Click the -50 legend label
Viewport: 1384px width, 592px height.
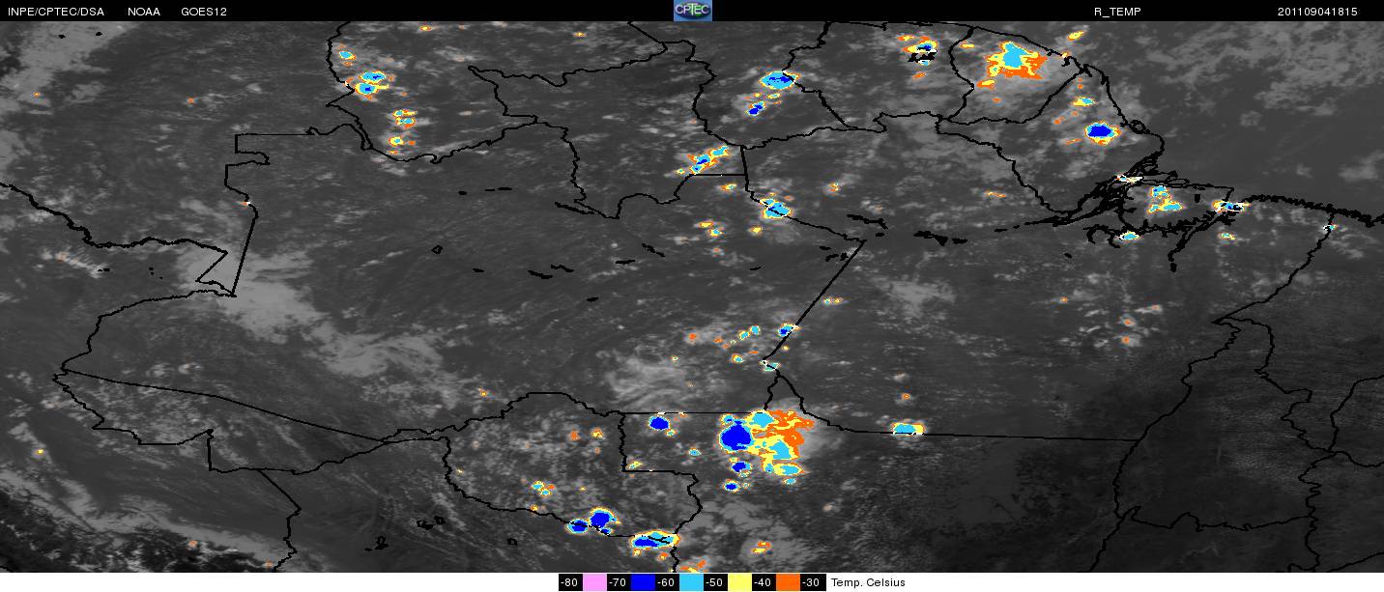(x=715, y=582)
